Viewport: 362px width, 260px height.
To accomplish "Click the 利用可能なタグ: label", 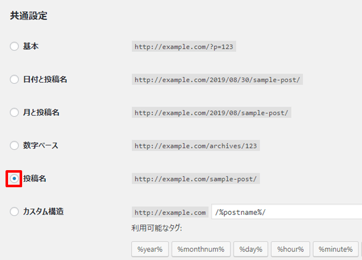I will tap(157, 228).
